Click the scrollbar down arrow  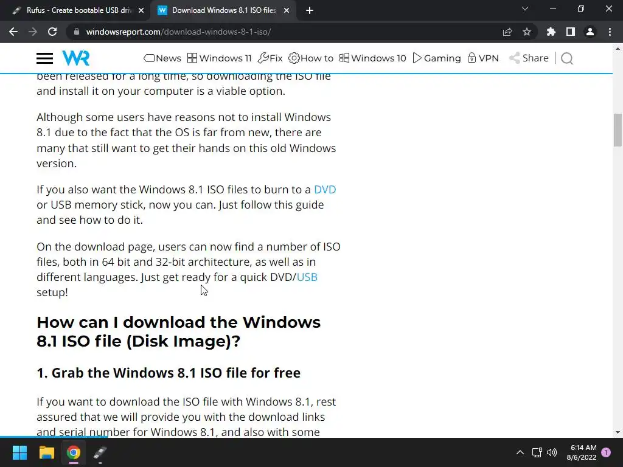point(618,432)
